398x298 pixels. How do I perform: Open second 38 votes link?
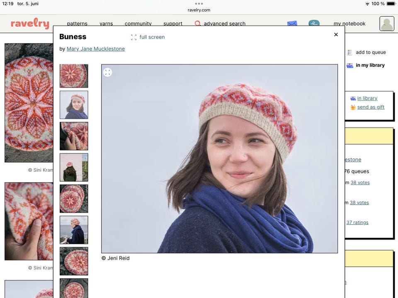tap(359, 202)
